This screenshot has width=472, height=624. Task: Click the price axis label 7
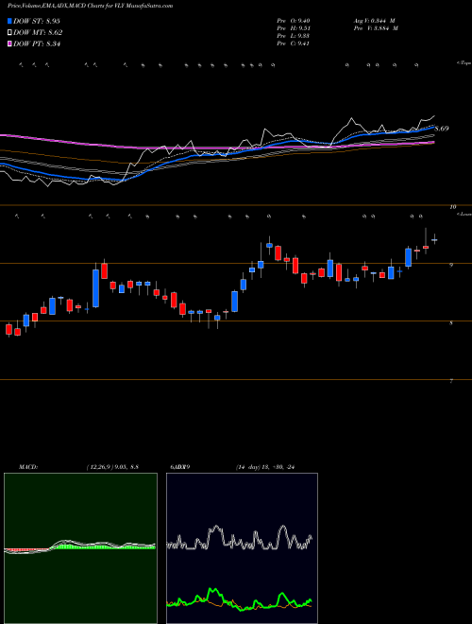pyautogui.click(x=451, y=381)
